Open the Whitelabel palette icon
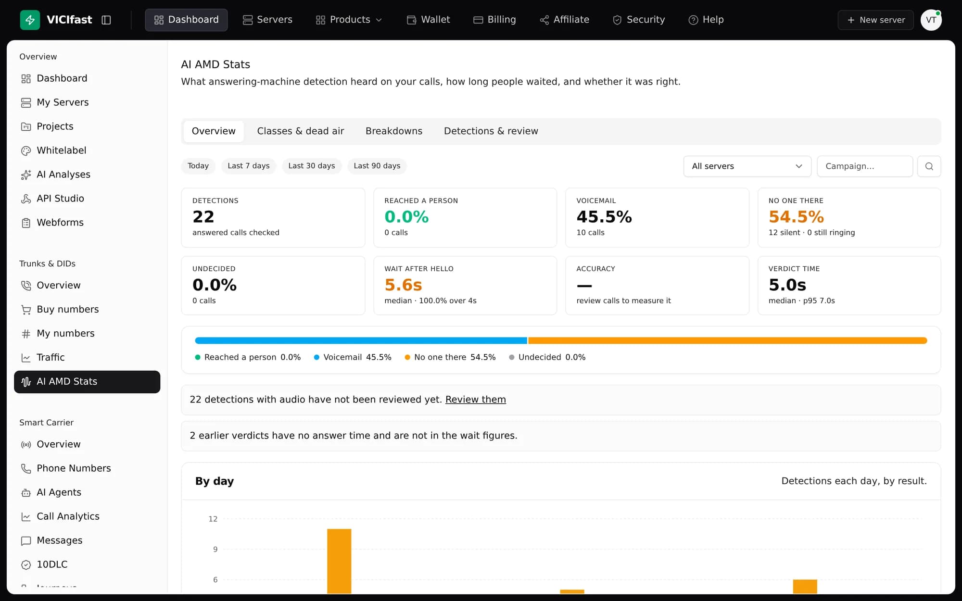 tap(26, 150)
